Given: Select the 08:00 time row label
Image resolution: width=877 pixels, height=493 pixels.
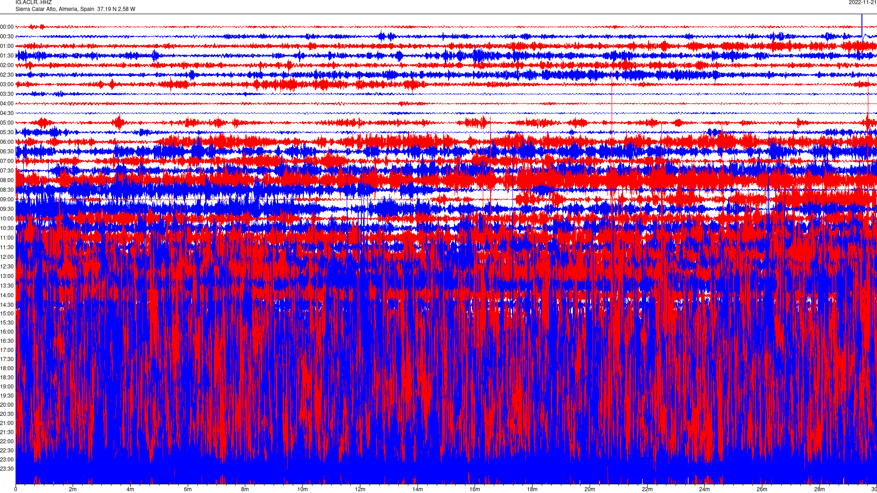Looking at the screenshot, I should coord(7,180).
